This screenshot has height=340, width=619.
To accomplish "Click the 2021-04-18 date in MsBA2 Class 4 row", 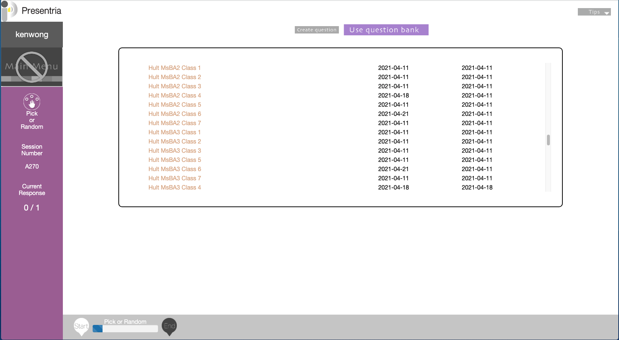I will 393,95.
